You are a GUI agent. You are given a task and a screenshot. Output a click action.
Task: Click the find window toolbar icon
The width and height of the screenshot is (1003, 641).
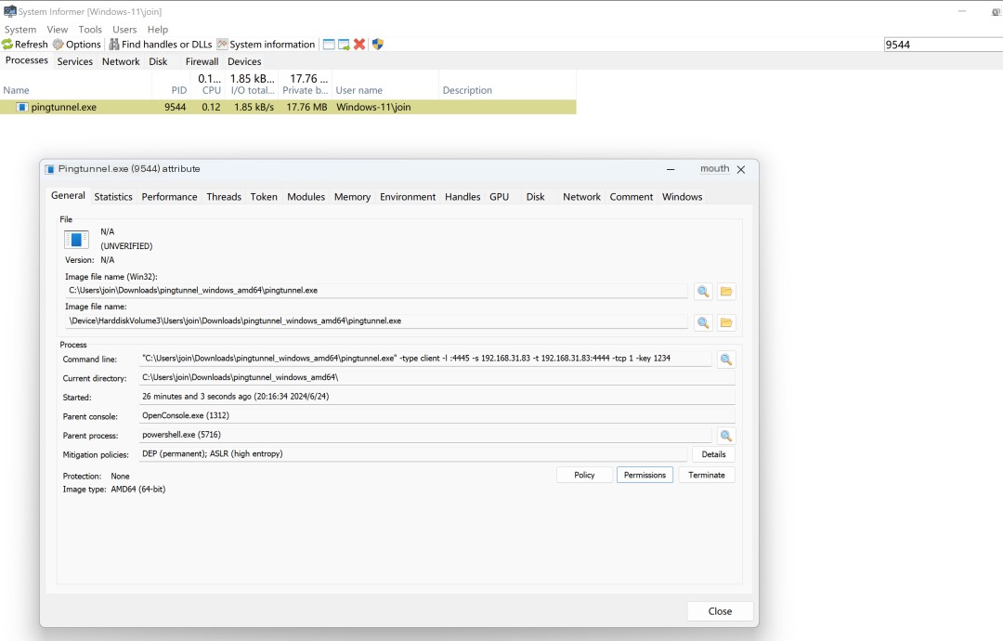[329, 45]
